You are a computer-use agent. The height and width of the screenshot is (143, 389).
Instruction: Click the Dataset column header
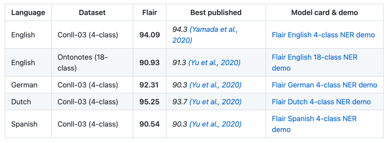point(92,13)
